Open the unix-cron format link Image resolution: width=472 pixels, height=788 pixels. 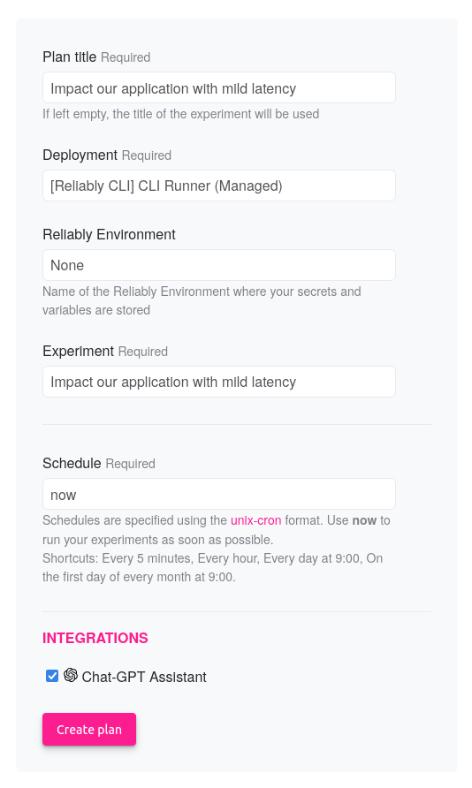pos(255,520)
